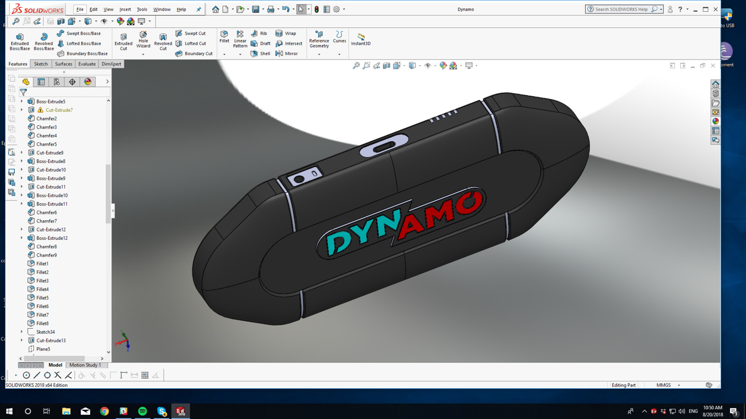This screenshot has width=746, height=419.
Task: Select the Mirror tool
Action: 286,54
